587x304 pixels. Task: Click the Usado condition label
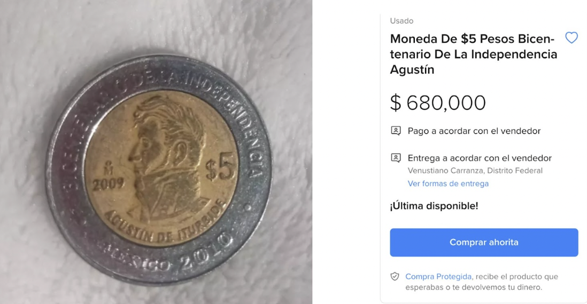pos(401,21)
